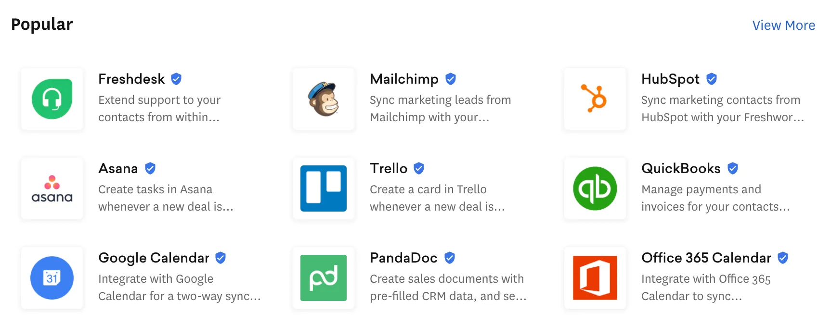The width and height of the screenshot is (831, 326).
Task: Select the Office 365 Calendar title
Action: (706, 258)
